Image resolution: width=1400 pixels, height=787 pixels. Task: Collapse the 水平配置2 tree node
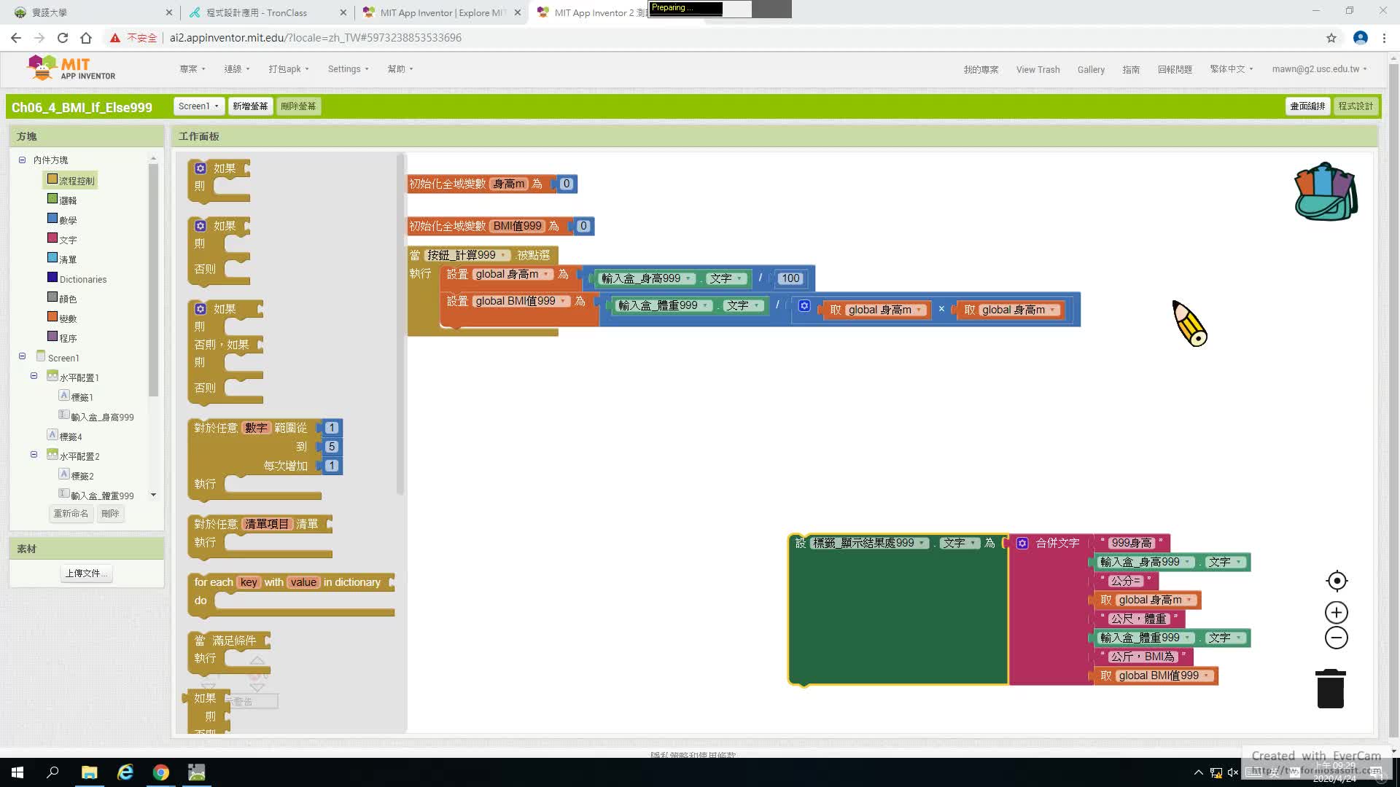coord(34,455)
